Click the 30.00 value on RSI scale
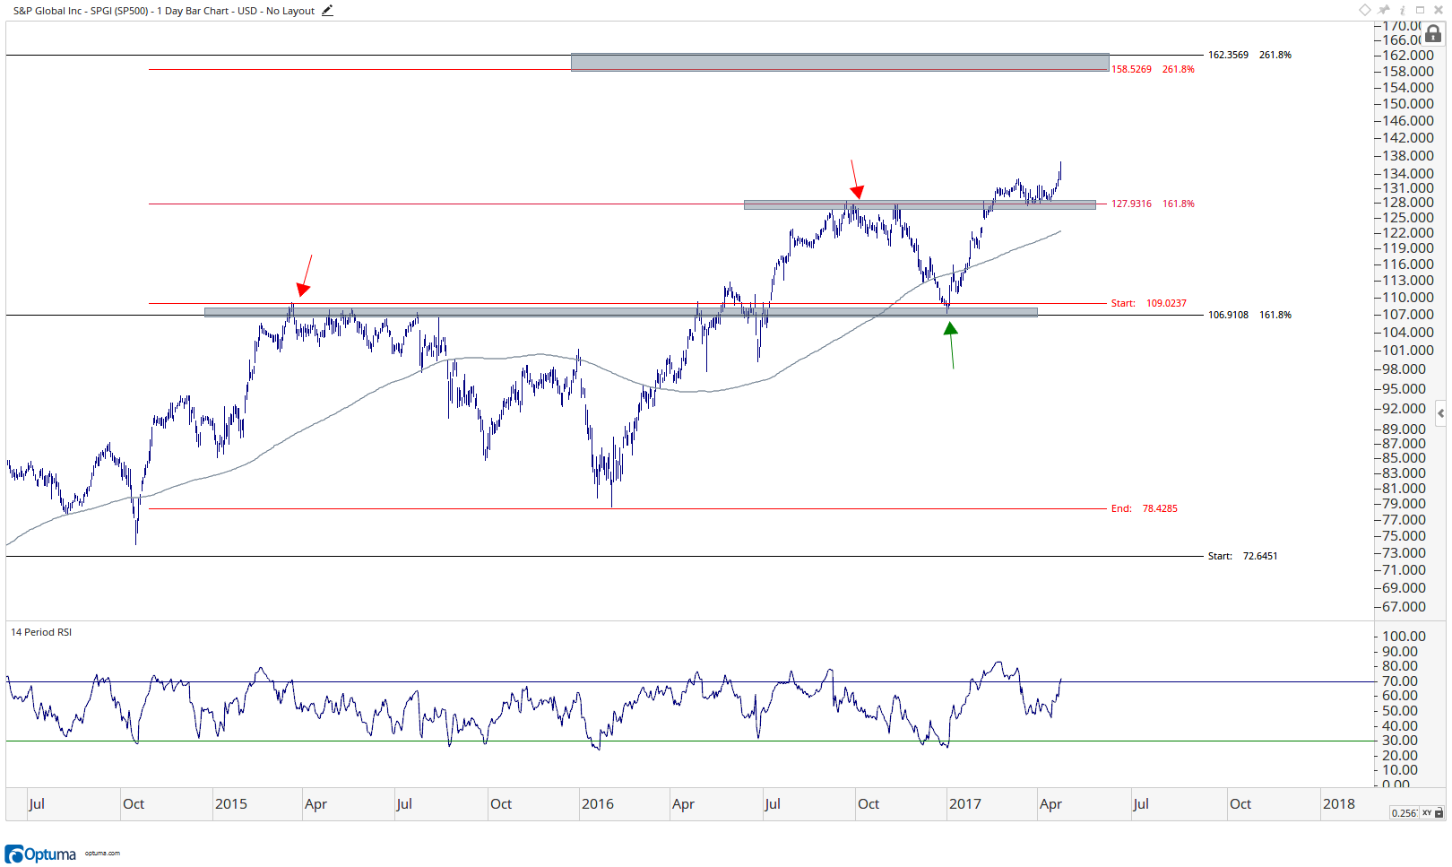Viewport: 1452px width, 867px height. [x=1400, y=741]
